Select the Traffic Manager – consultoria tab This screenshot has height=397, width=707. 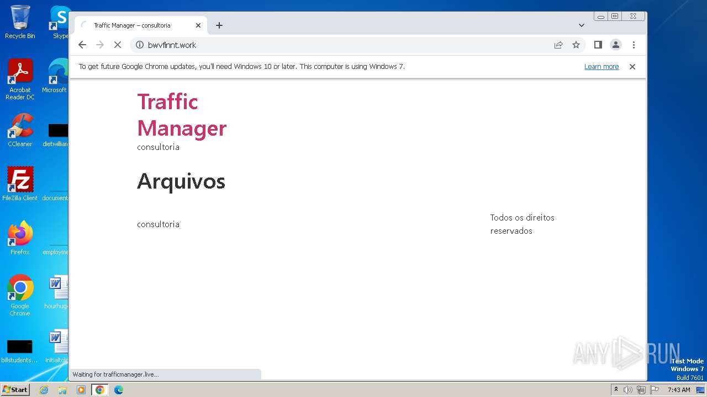[x=141, y=25]
